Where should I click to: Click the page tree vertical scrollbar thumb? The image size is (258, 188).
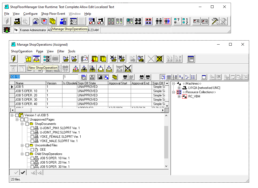(166, 142)
